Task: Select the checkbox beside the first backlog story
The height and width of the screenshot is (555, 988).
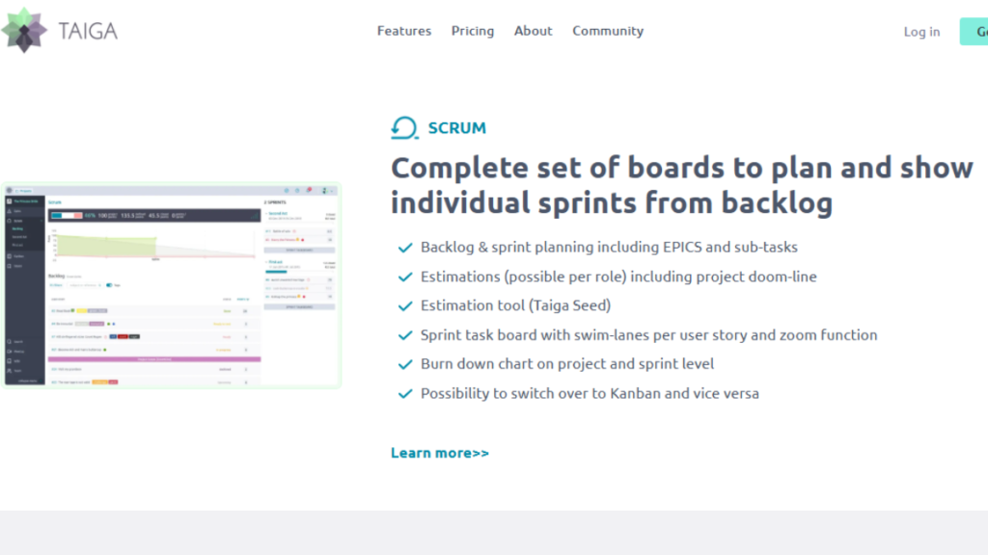Action: pos(53,310)
